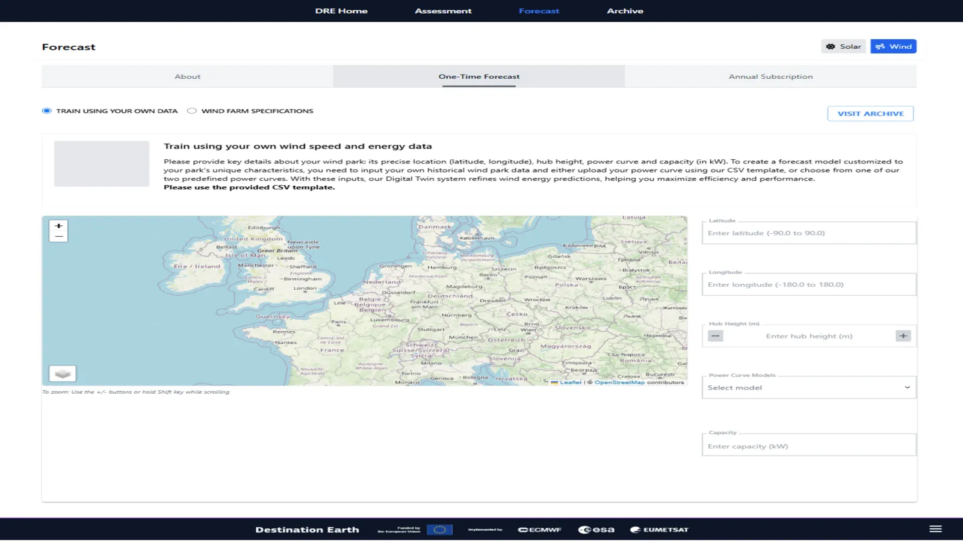Select Wind Farm Specifications radio button

tap(192, 111)
